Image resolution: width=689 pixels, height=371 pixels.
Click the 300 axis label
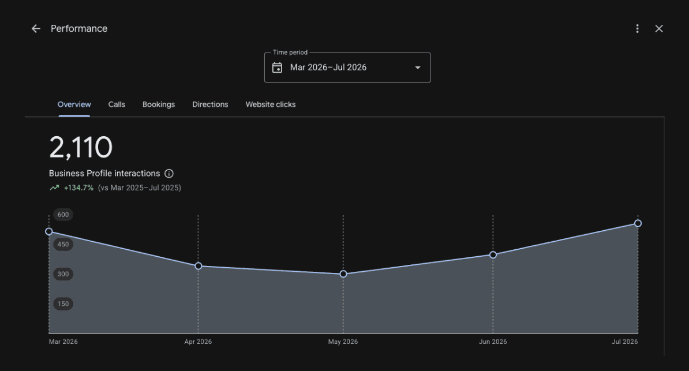click(63, 274)
